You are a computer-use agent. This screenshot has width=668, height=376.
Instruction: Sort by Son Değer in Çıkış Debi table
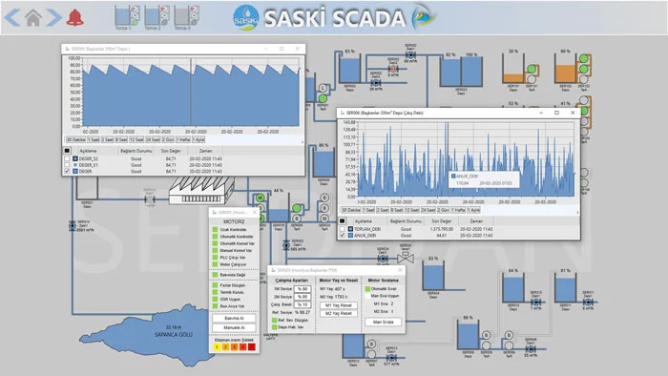(x=441, y=221)
